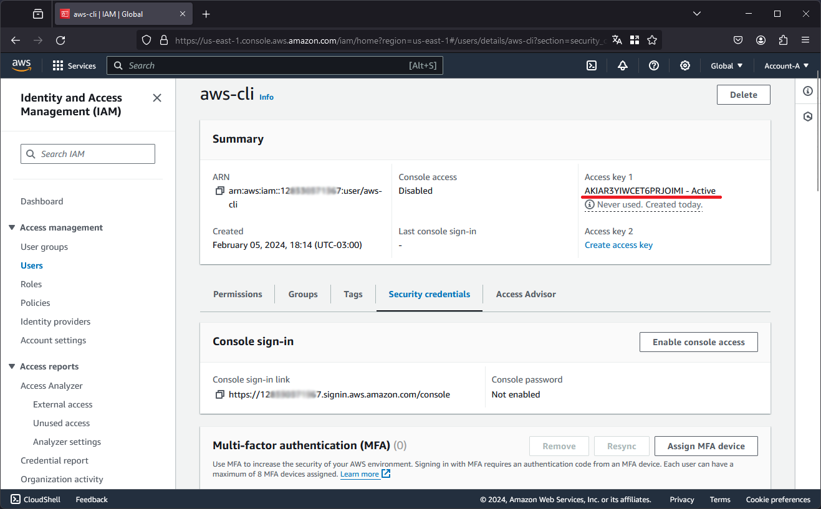This screenshot has height=509, width=821.
Task: Open the hexagon tutorials icon on right edge
Action: 808,117
